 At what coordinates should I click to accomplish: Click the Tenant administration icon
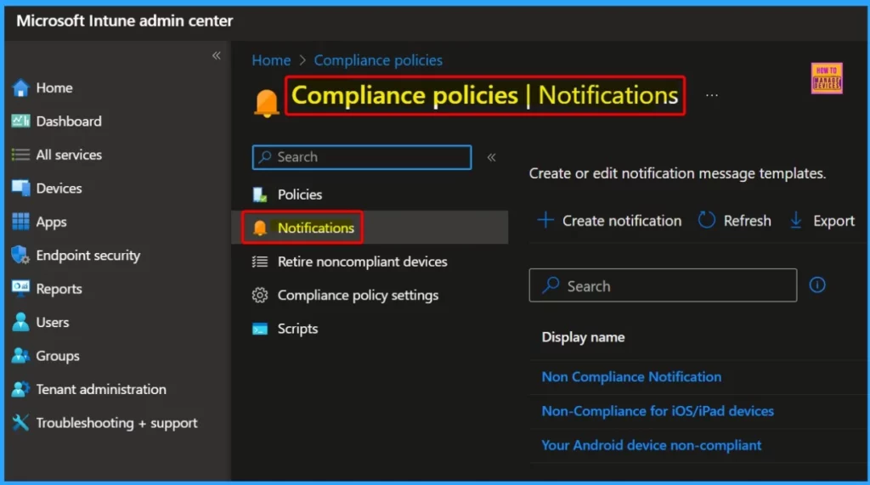pos(20,389)
